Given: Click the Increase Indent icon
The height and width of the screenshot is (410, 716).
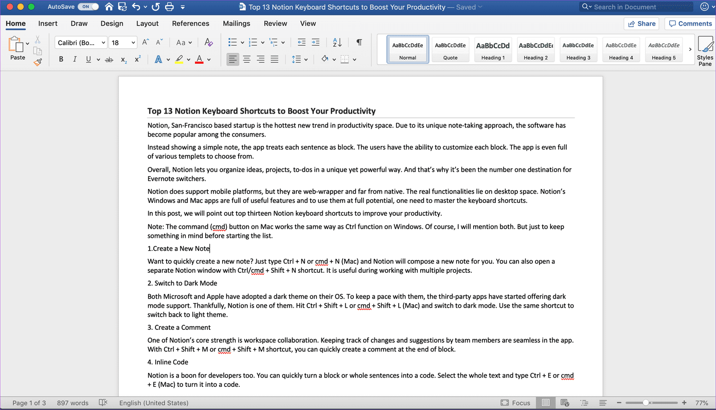Looking at the screenshot, I should 315,43.
